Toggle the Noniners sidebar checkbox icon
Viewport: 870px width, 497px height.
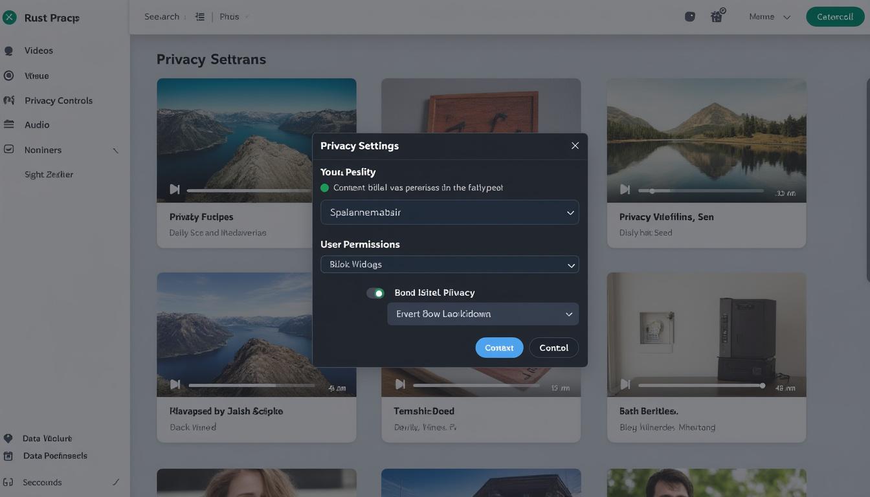coord(9,149)
